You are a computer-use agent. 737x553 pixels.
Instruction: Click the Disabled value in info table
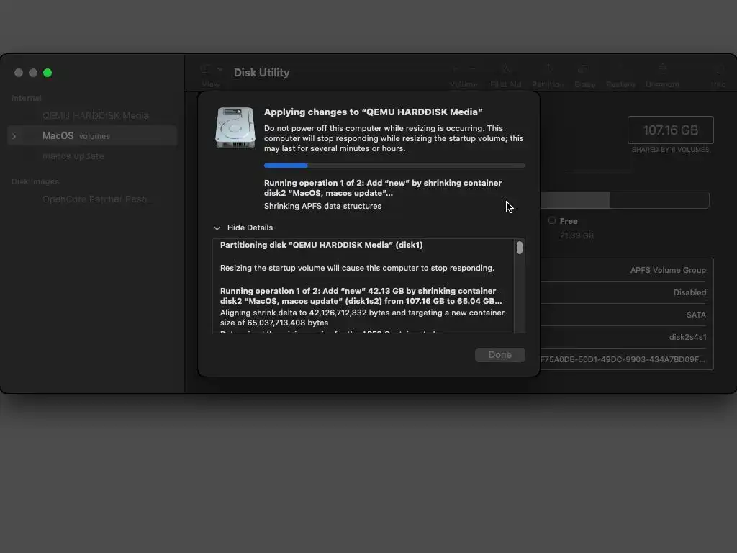pyautogui.click(x=689, y=292)
